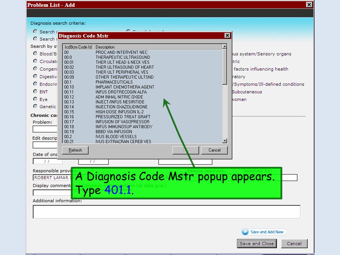This screenshot has width=340, height=255.
Task: Click Save and Close button
Action: (257, 244)
